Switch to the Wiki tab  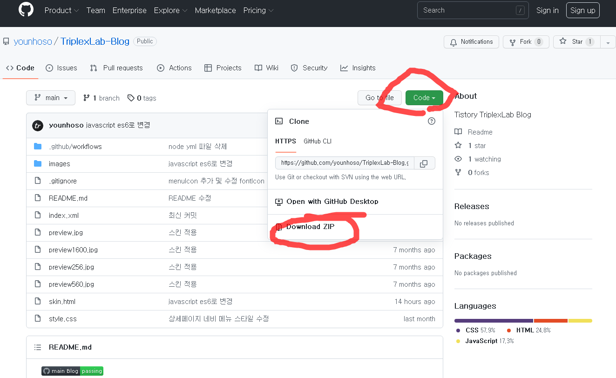(x=266, y=68)
